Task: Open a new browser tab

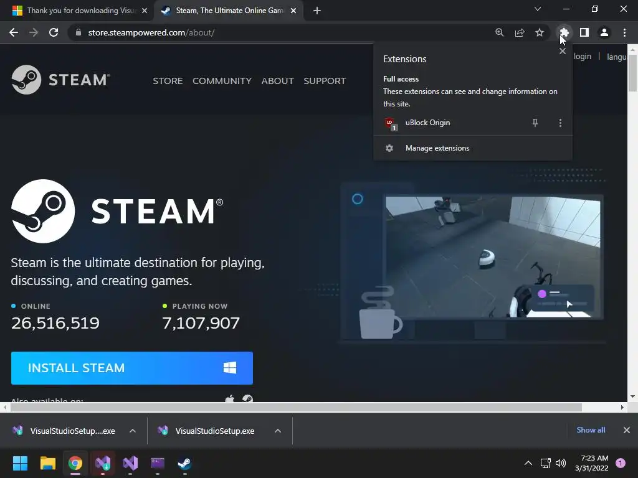Action: [317, 11]
